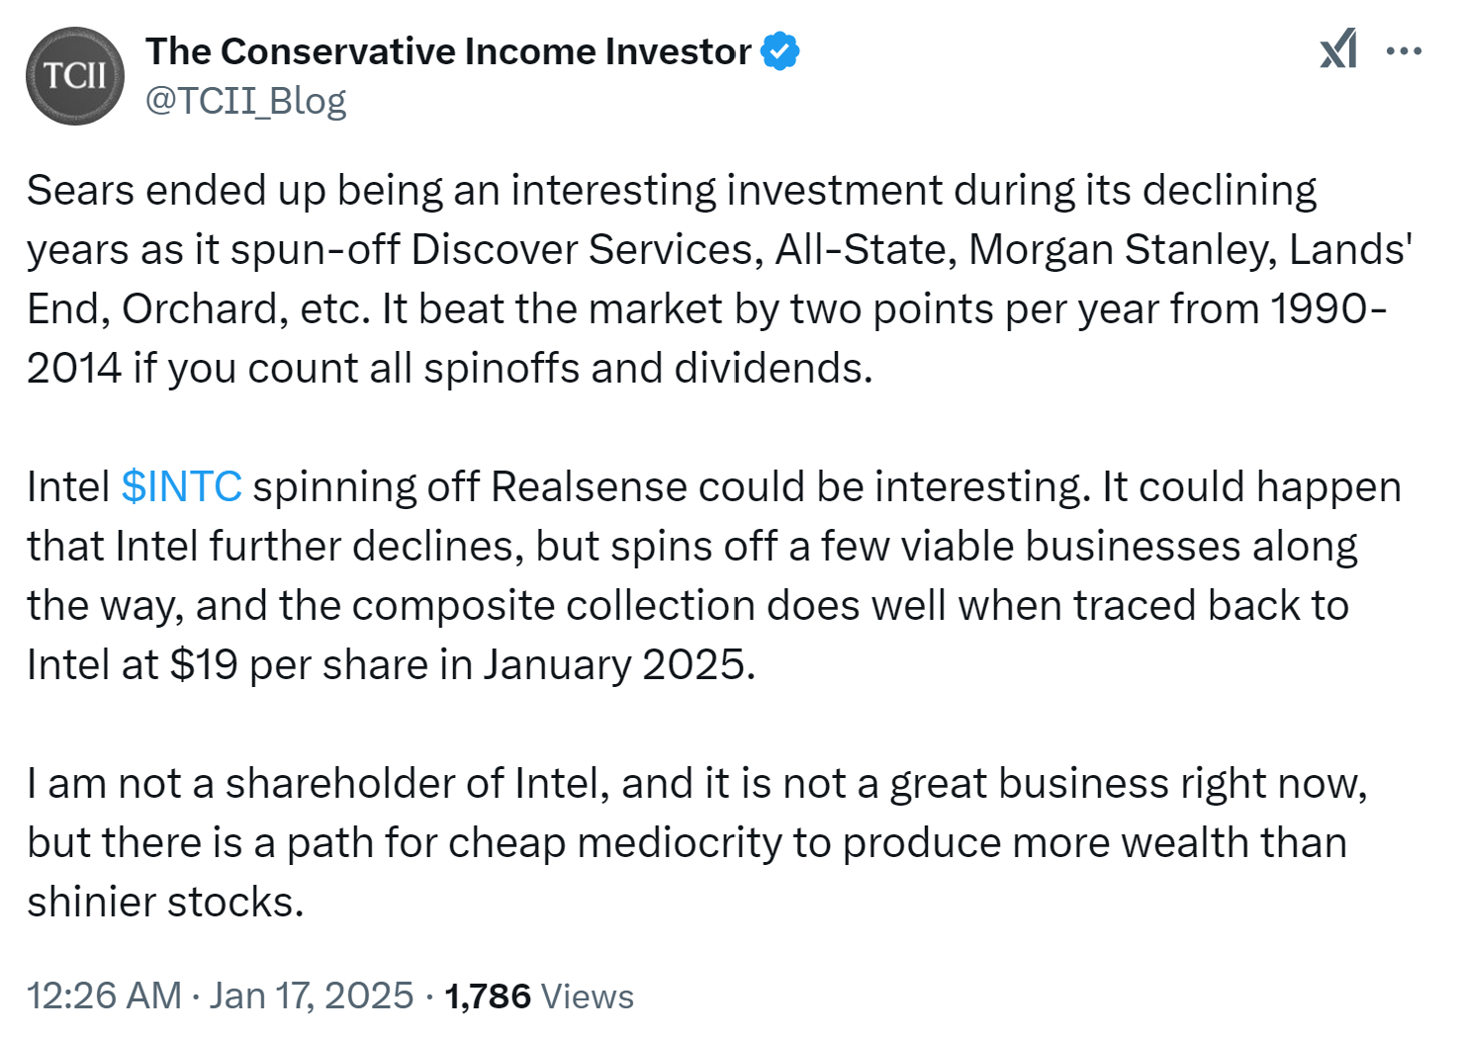The width and height of the screenshot is (1464, 1038).
Task: Click the word Views beside the count
Action: tap(588, 996)
